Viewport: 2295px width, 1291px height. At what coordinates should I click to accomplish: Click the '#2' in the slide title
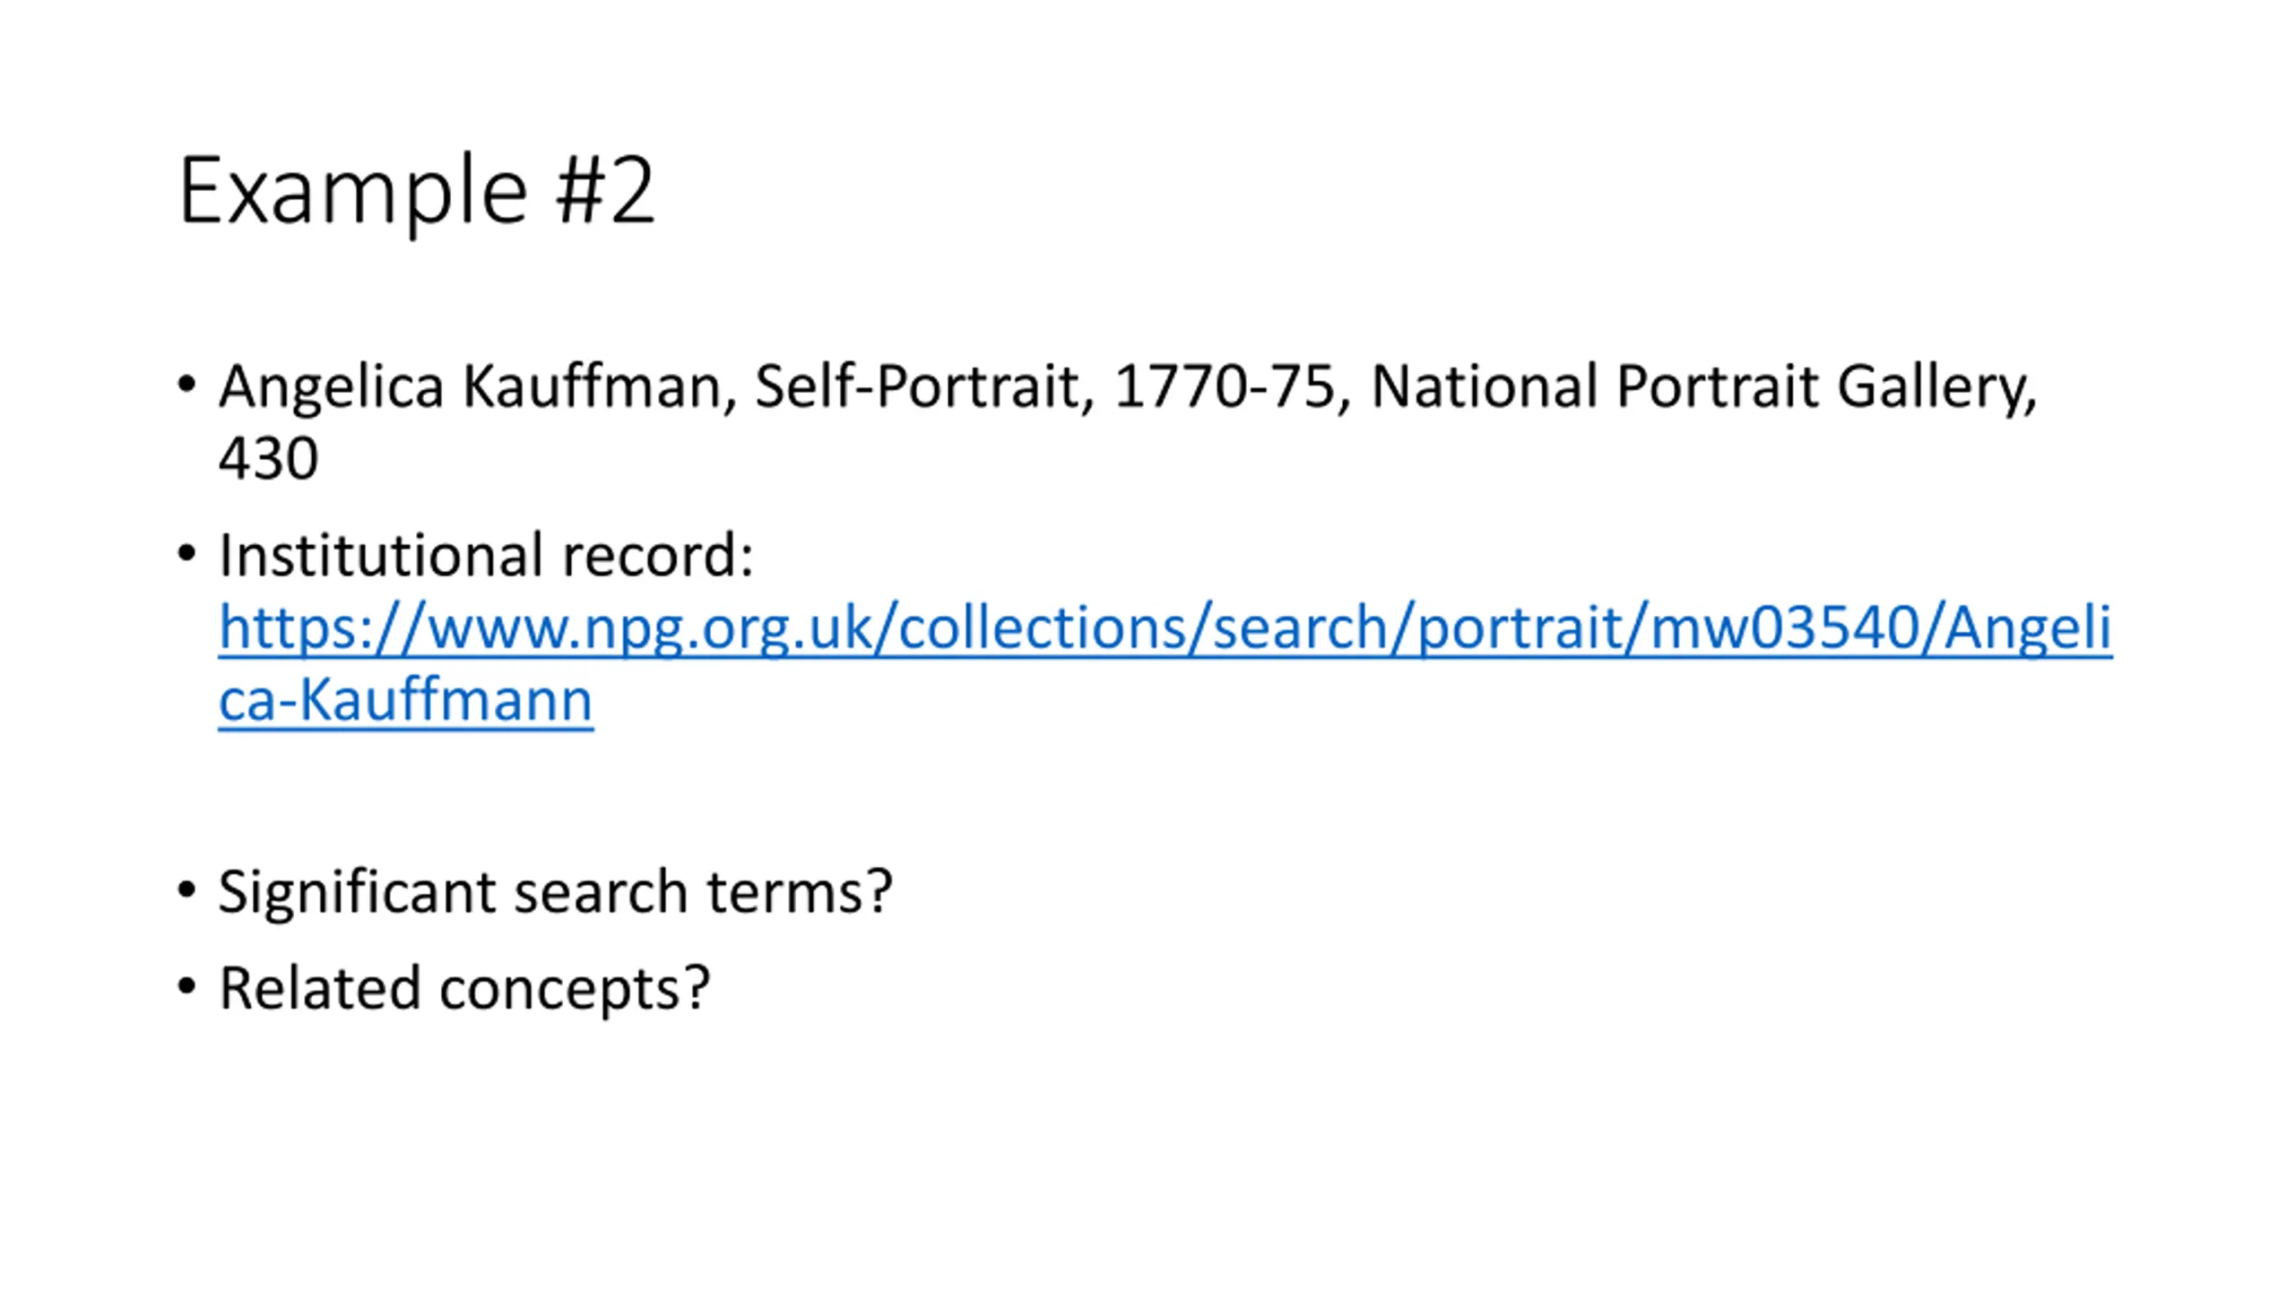605,191
